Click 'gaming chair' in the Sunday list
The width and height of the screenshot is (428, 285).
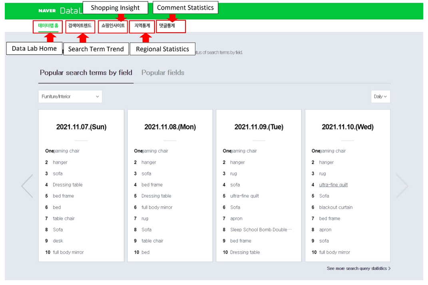66,151
